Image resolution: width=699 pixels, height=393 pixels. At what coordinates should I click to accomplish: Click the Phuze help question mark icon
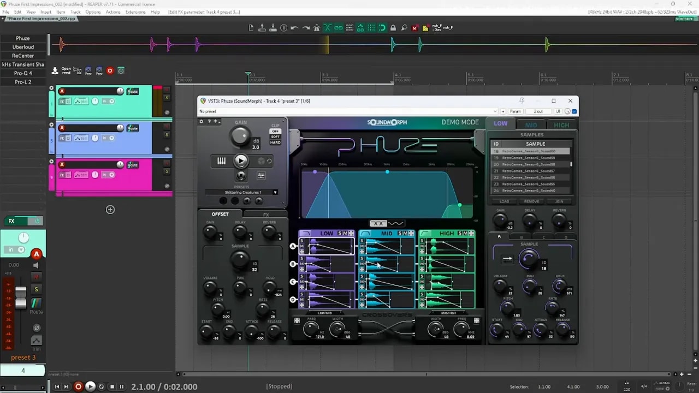point(209,121)
